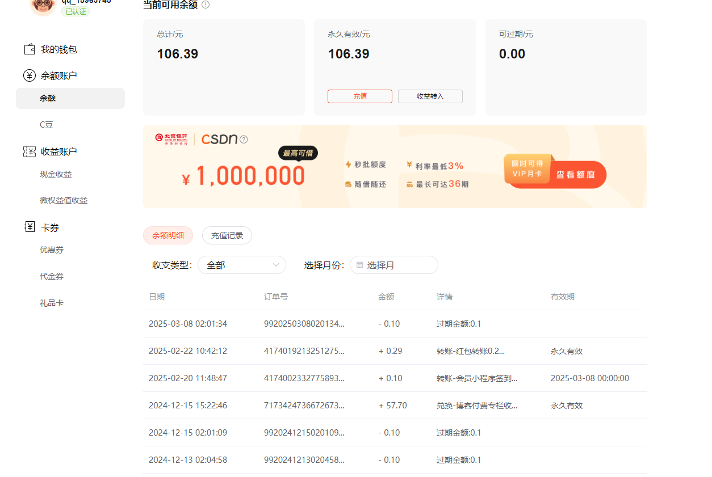The height and width of the screenshot is (477, 712).
Task: Open the 卡券 card coupon icon
Action: point(29,226)
